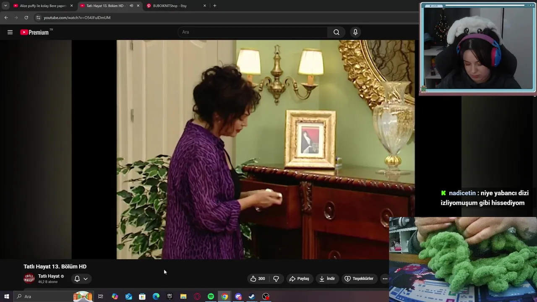Mute tab via speaker icon on Tatlı Hayat tab

click(x=131, y=6)
